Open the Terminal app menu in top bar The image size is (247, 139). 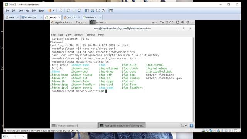coord(98,22)
